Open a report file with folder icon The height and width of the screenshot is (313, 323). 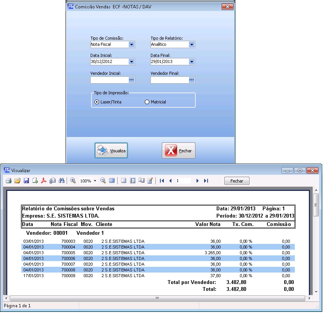(x=17, y=181)
